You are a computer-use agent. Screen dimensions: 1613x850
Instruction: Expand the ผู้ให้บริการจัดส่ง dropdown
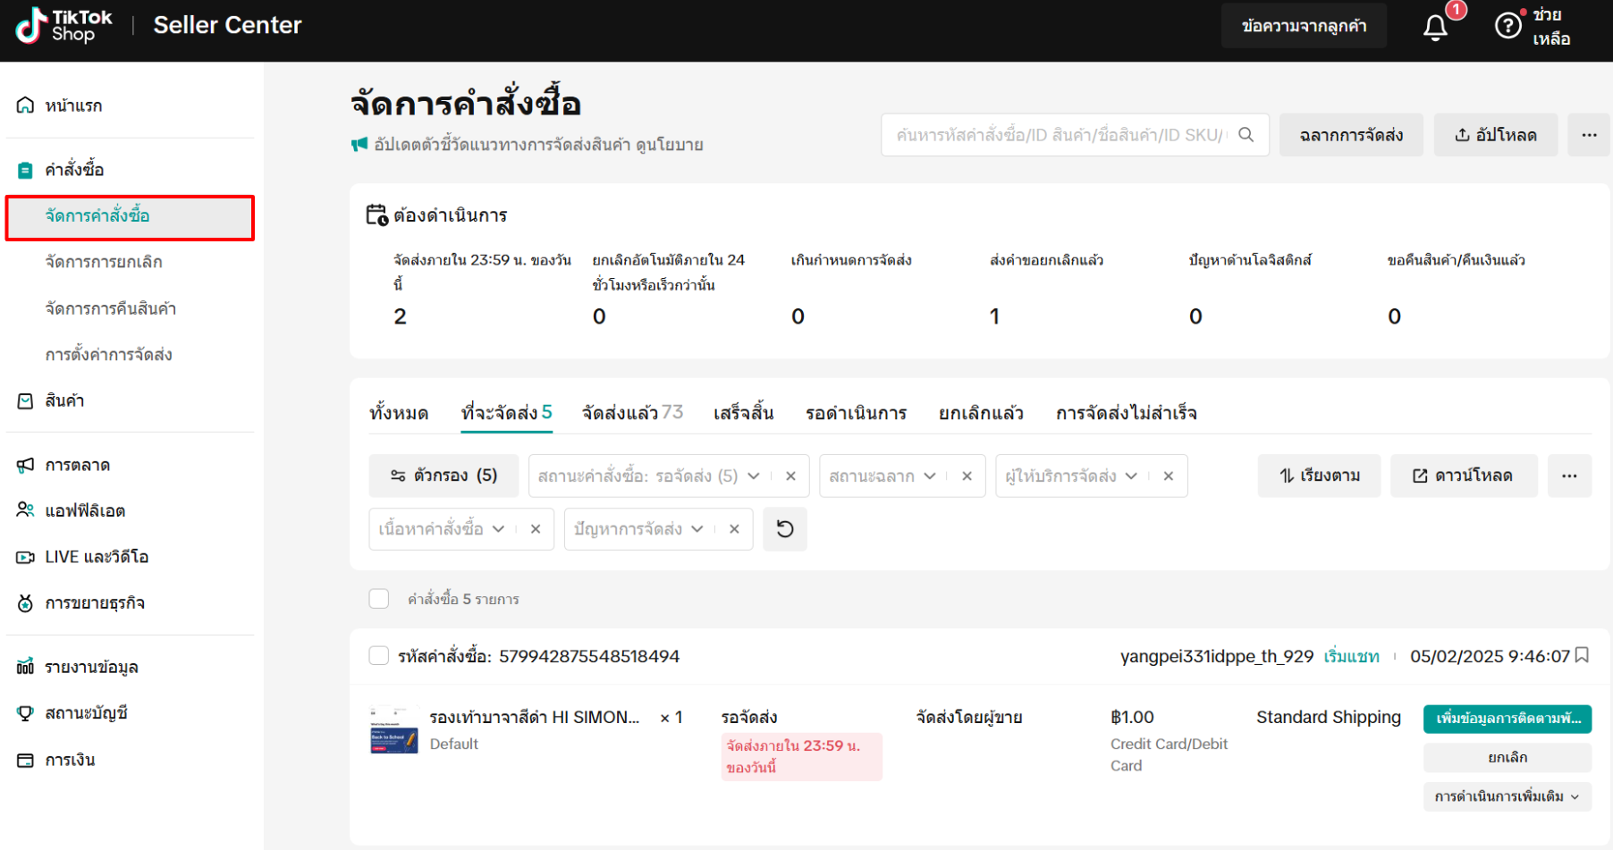click(1131, 476)
